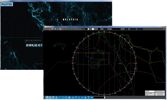
Task: Click the circle tool icon in bottom toolbar
Action: tap(63, 97)
